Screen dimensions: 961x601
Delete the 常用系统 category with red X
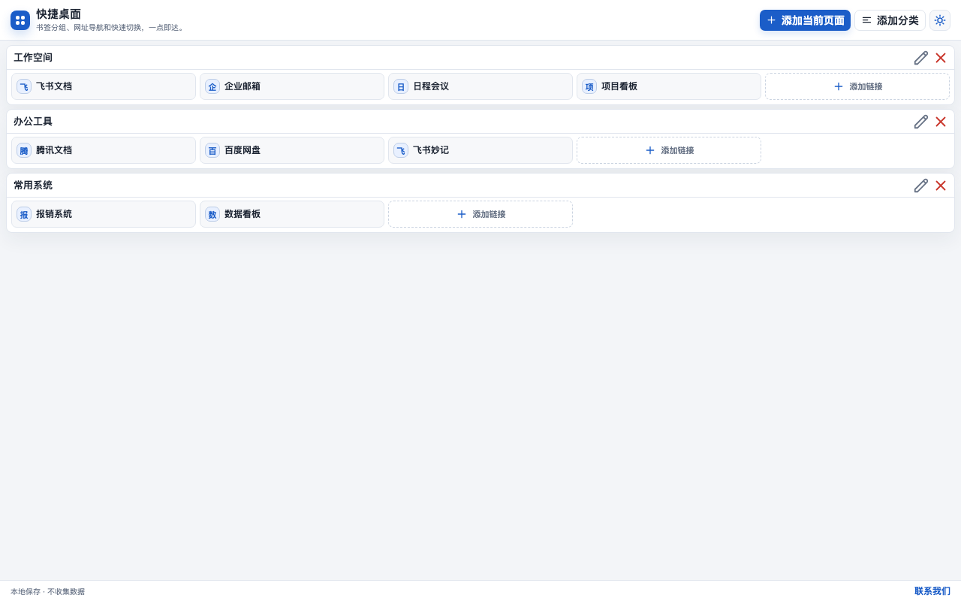click(941, 186)
